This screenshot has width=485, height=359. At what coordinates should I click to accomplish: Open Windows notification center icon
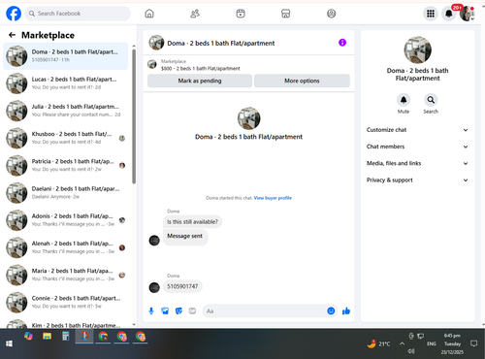(473, 343)
